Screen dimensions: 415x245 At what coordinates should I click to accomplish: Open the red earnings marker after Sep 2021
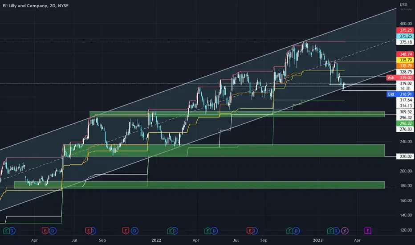point(126,231)
